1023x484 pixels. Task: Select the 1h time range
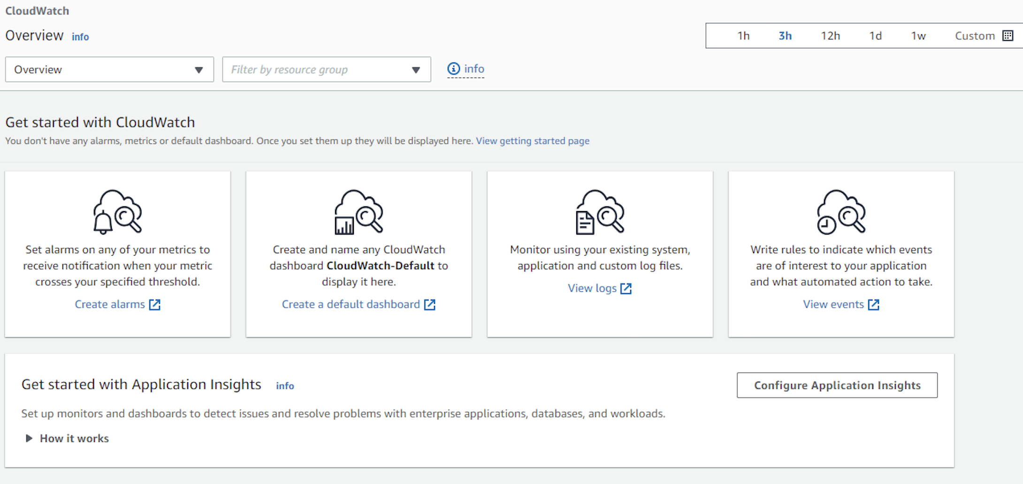pyautogui.click(x=743, y=36)
